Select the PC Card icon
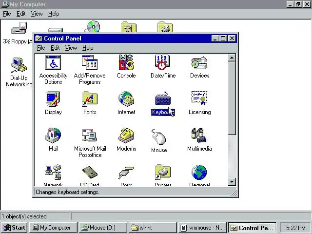 pos(90,172)
